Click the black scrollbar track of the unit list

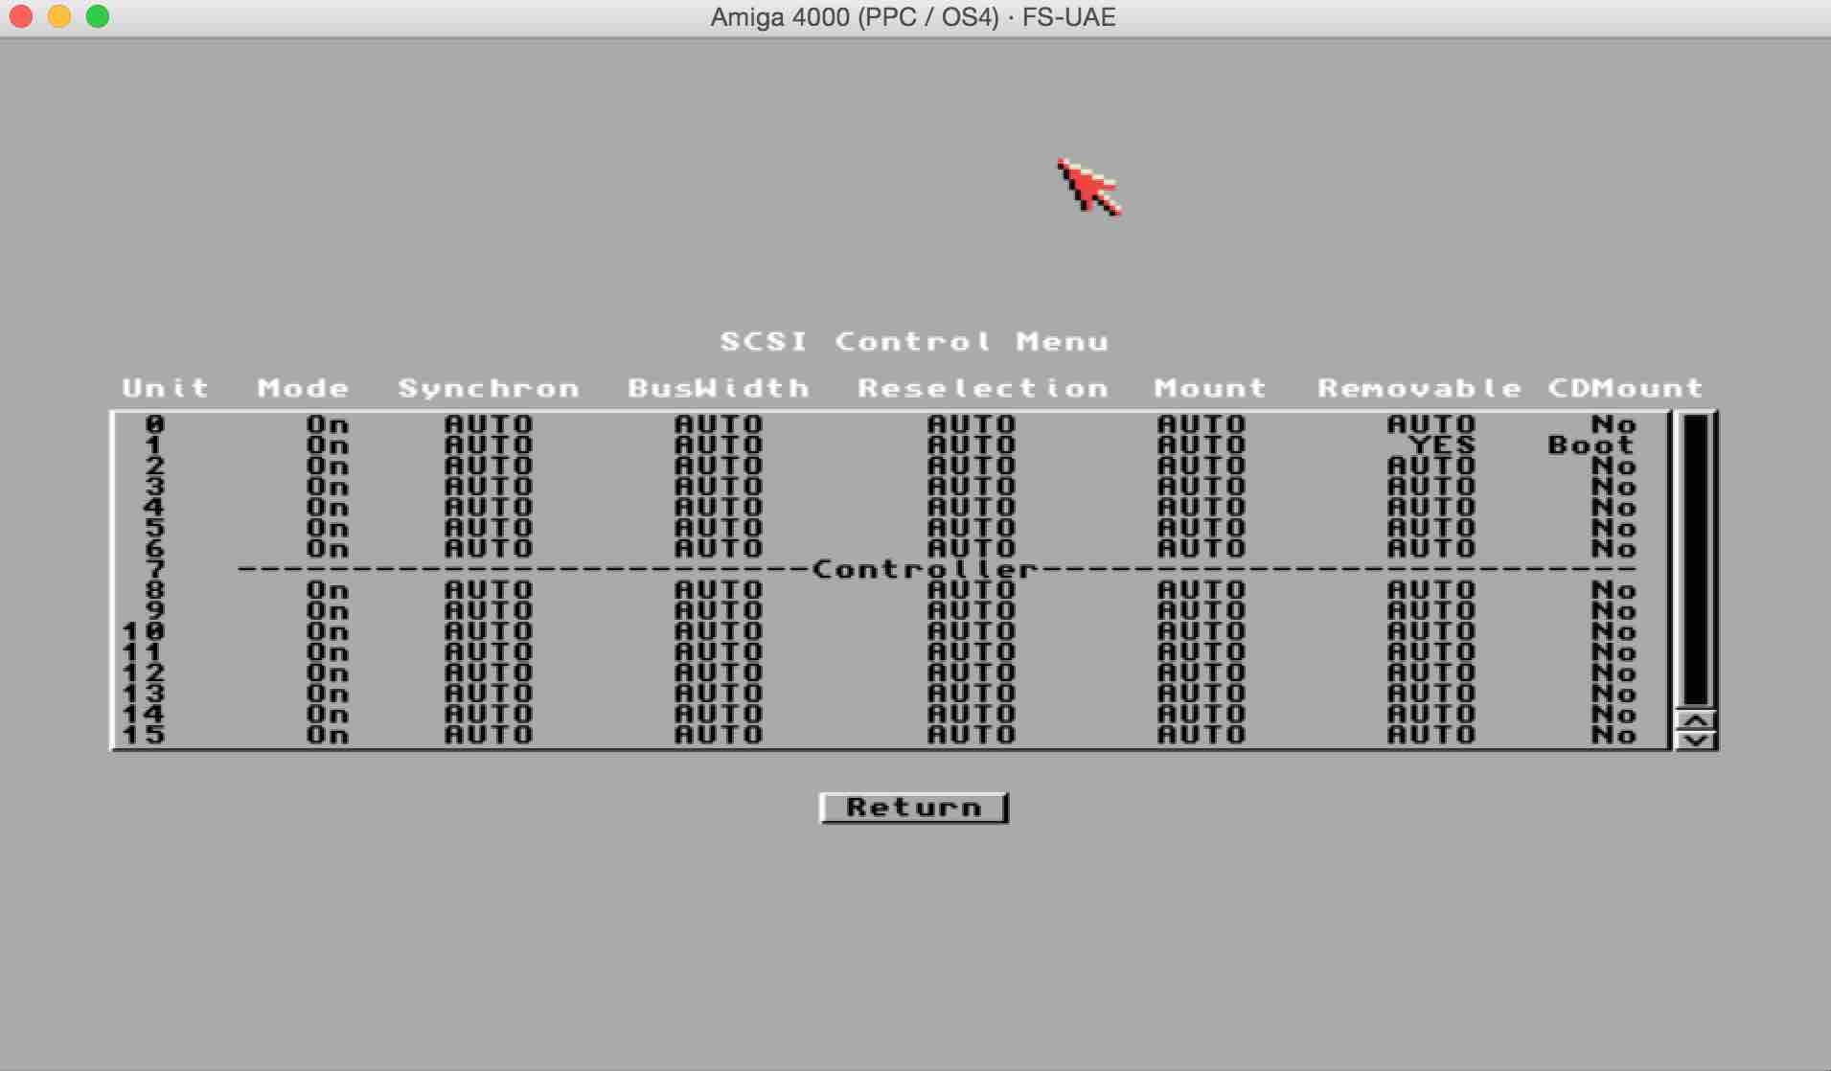(1696, 560)
